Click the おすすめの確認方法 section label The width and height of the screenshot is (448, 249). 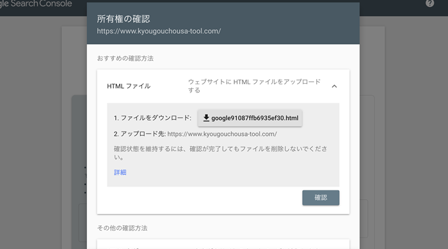pos(125,58)
